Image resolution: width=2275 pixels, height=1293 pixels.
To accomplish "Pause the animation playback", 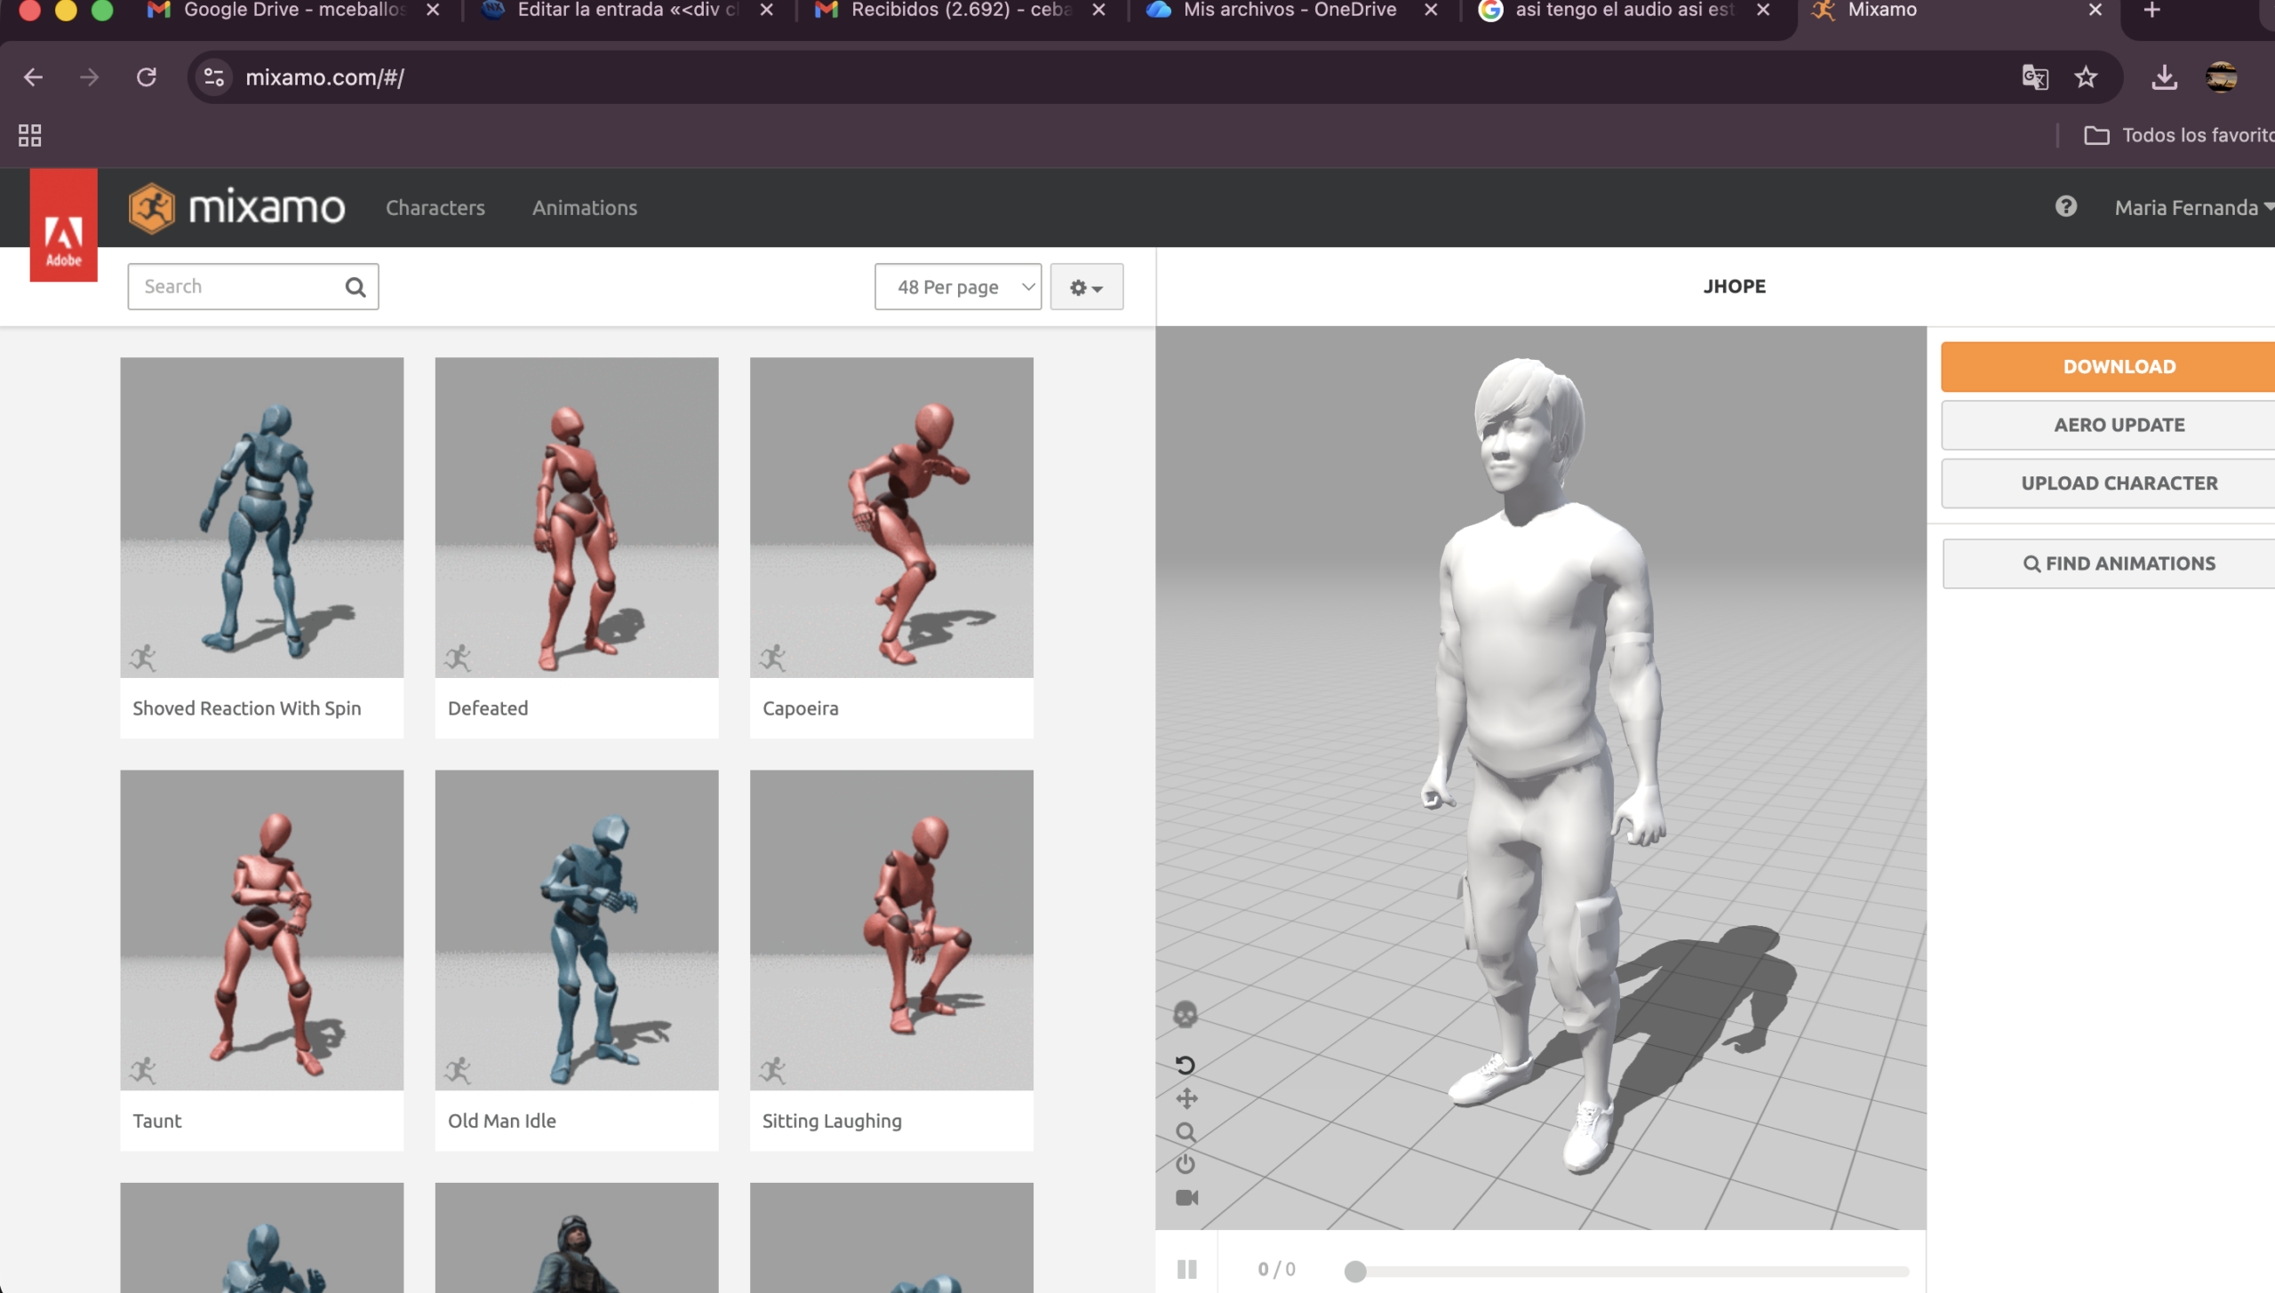I will click(1186, 1269).
